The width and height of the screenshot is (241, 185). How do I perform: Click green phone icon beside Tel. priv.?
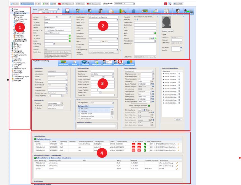[69, 36]
